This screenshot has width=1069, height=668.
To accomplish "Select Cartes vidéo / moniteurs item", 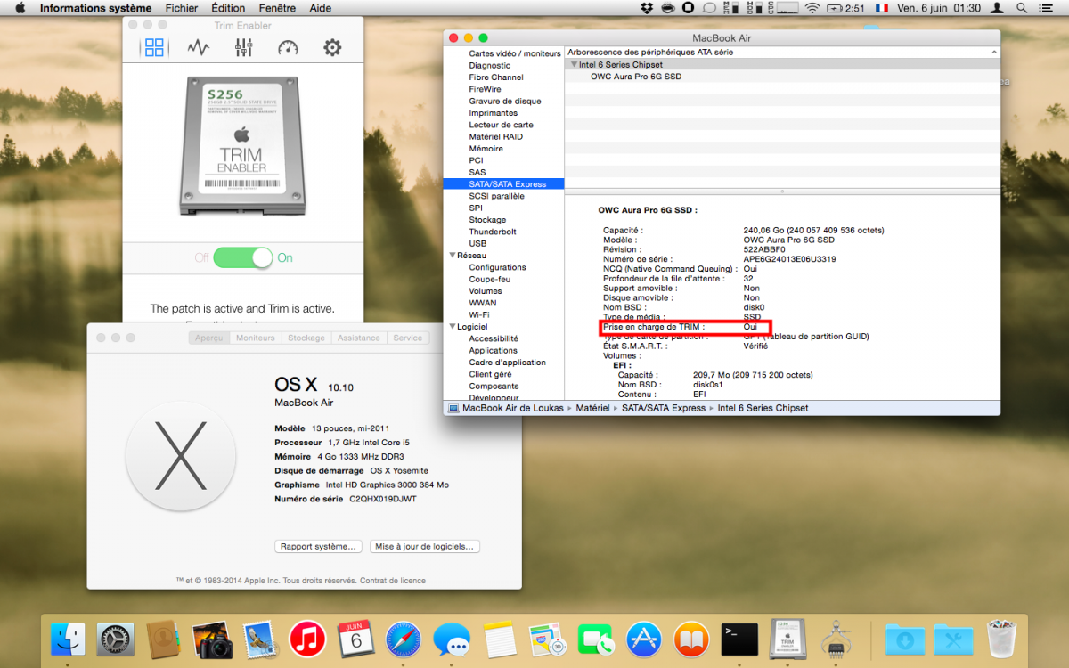I will pos(515,53).
